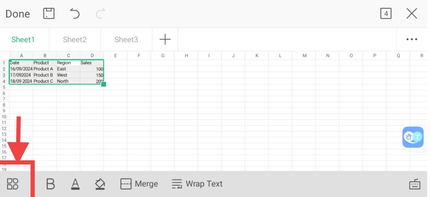Show the keyboard using keyboard icon

(x=415, y=184)
